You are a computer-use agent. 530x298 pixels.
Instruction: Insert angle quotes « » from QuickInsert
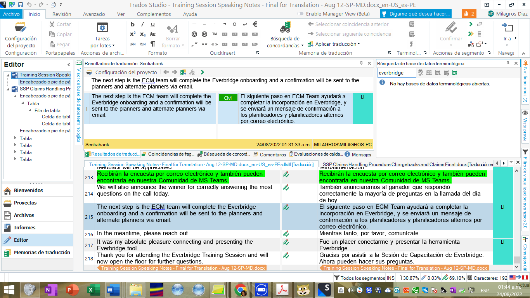[214, 44]
